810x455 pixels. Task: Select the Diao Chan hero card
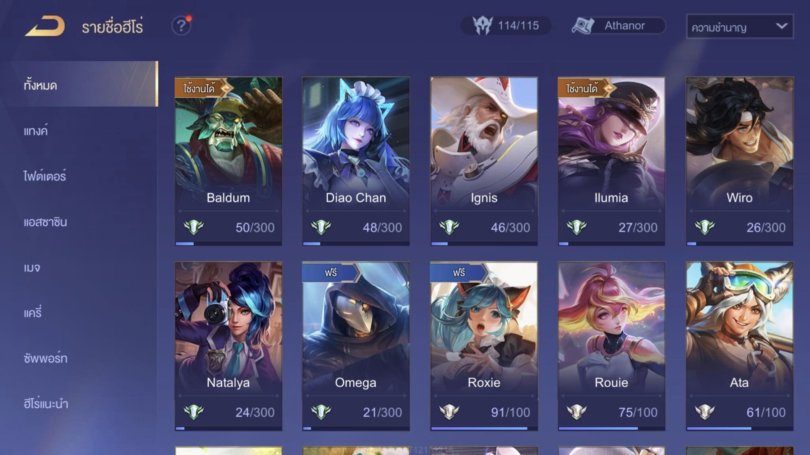pyautogui.click(x=356, y=162)
